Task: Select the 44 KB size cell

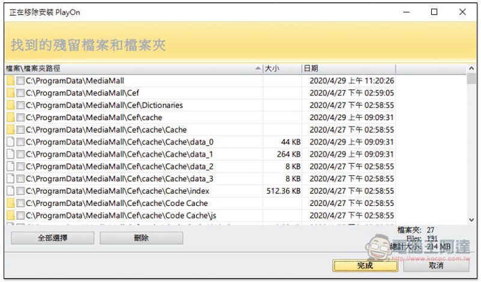Action: (x=291, y=142)
